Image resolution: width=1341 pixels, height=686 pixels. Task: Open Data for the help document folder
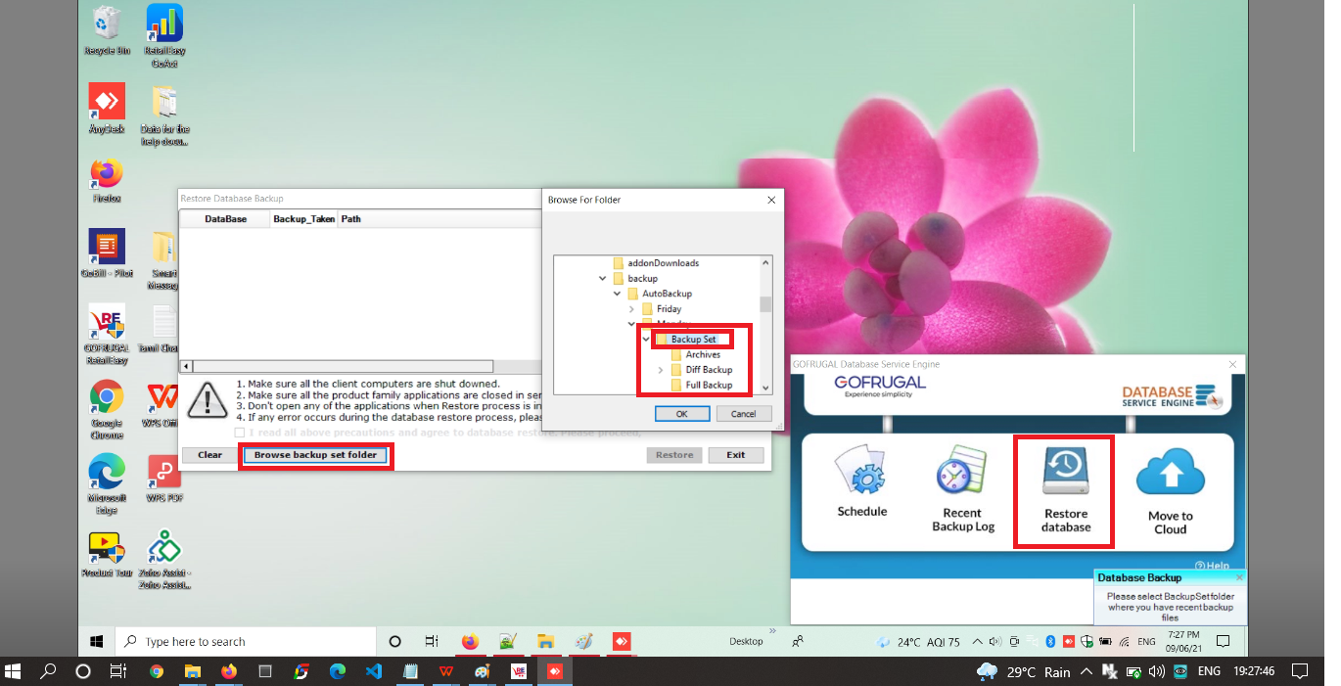[164, 115]
